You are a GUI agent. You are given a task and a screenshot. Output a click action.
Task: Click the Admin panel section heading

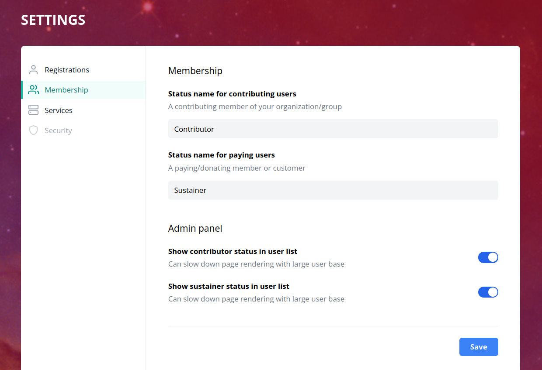(x=195, y=228)
